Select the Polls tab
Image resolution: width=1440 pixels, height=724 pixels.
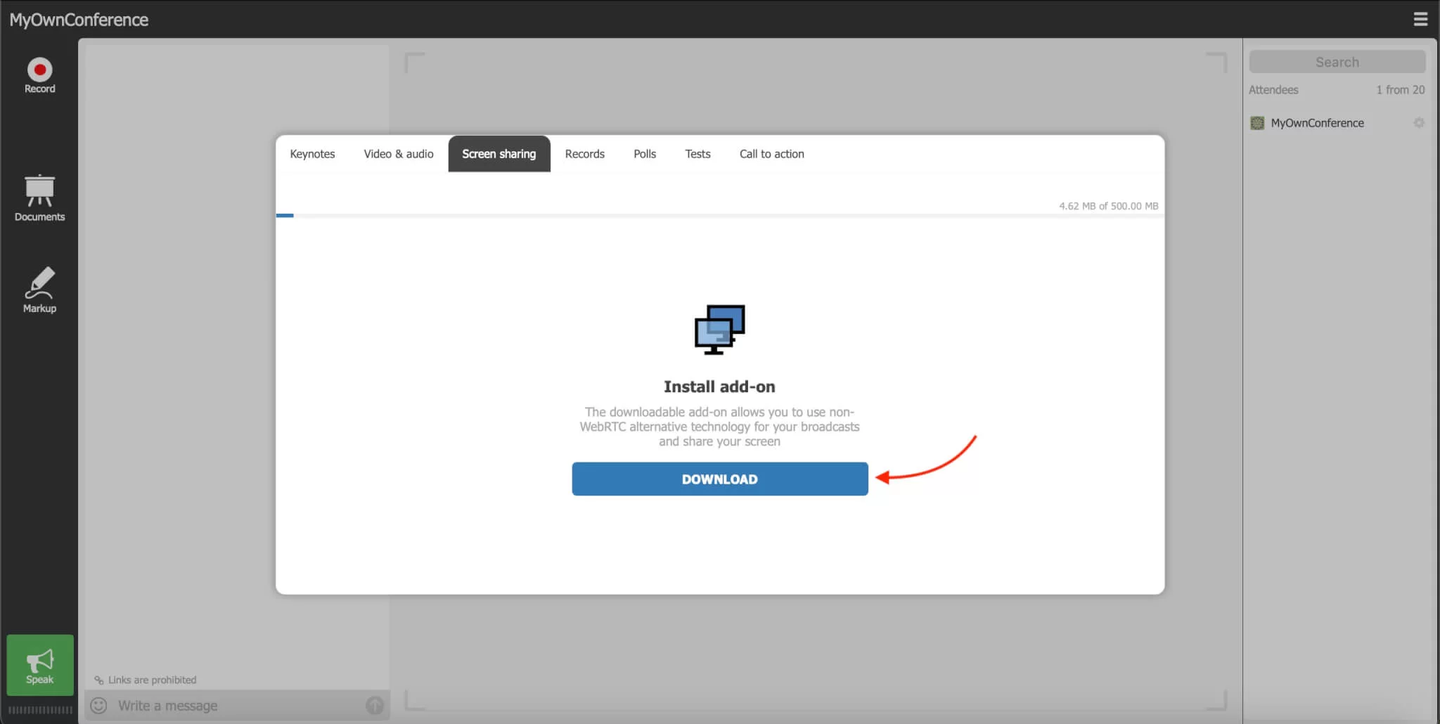click(644, 153)
